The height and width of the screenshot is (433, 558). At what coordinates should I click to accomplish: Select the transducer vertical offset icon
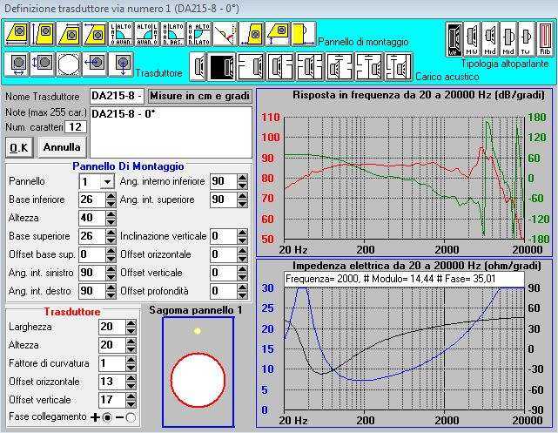coord(121,64)
